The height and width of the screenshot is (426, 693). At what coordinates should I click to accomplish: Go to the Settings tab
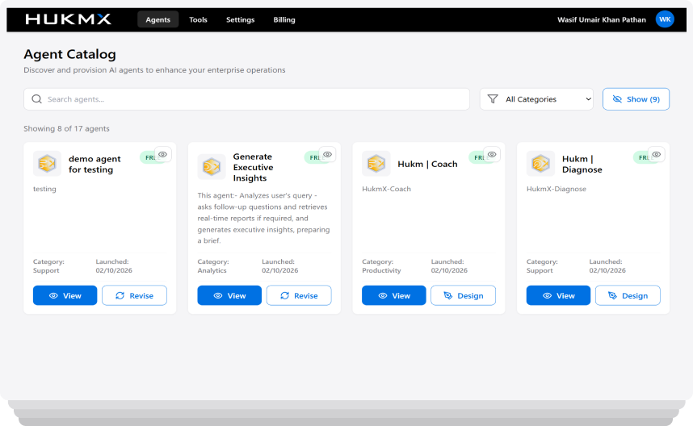point(240,19)
